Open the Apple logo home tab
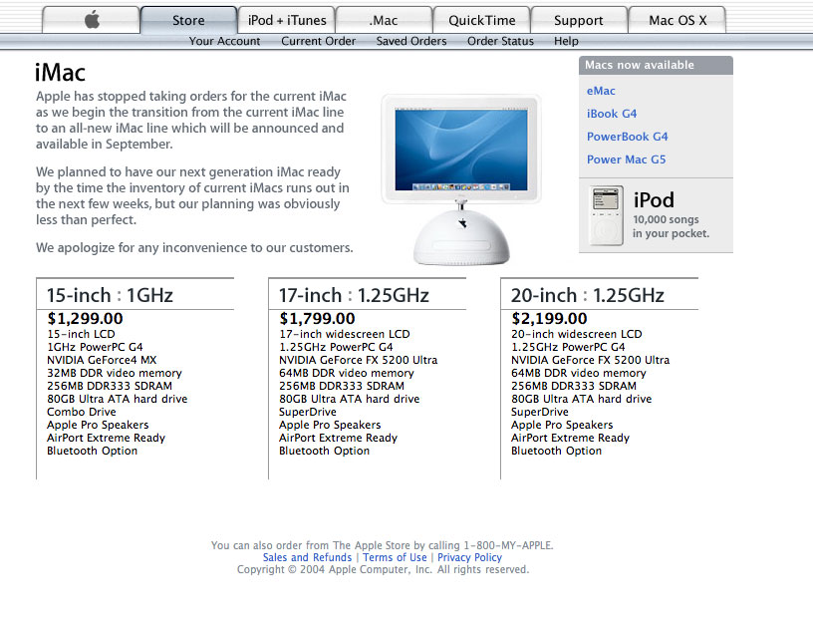This screenshot has height=623, width=813. tap(91, 20)
